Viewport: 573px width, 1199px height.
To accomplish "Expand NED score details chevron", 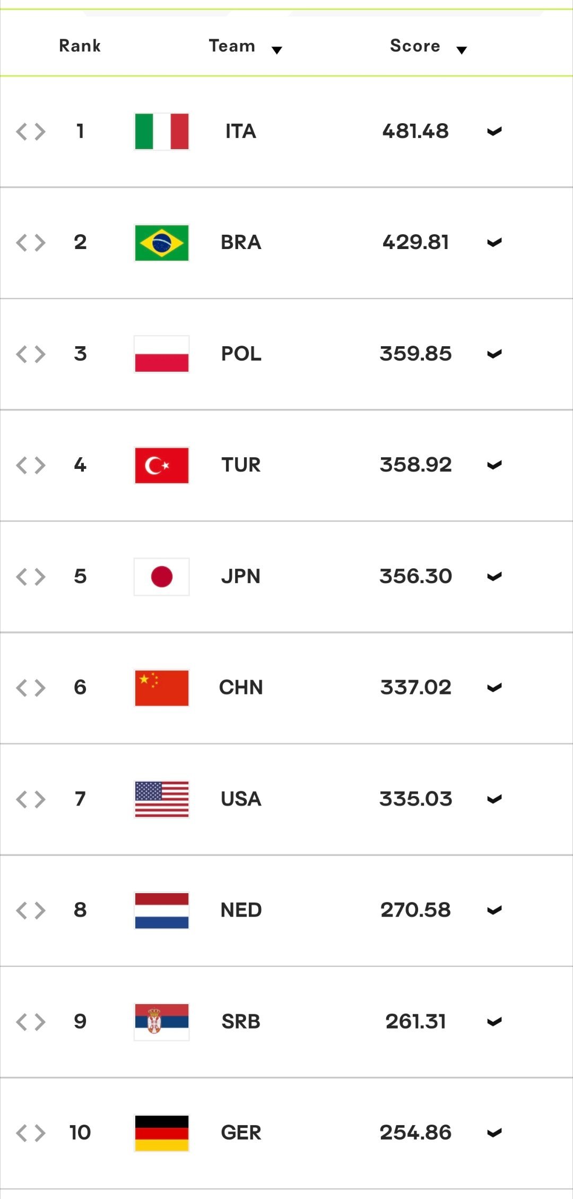I will click(494, 910).
